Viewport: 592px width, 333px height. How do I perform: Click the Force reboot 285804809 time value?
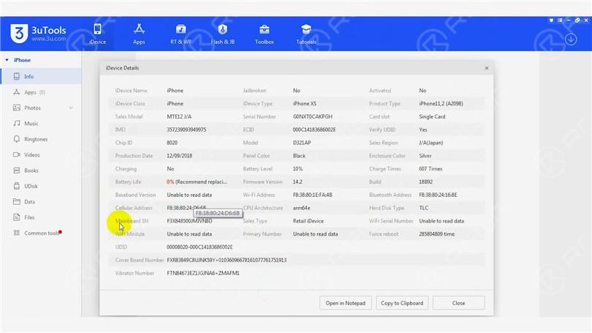coord(437,234)
